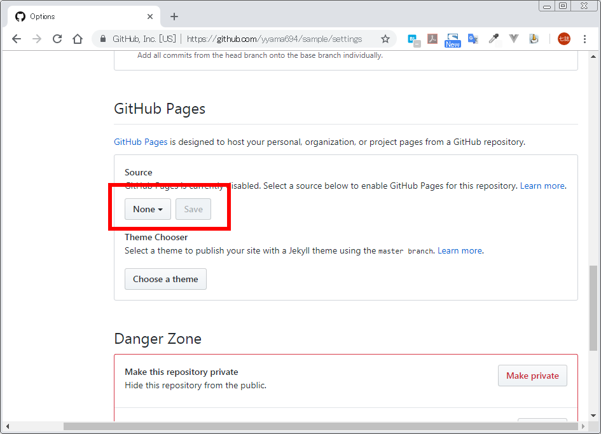Open the extension labeled New
The width and height of the screenshot is (601, 434).
coord(453,40)
